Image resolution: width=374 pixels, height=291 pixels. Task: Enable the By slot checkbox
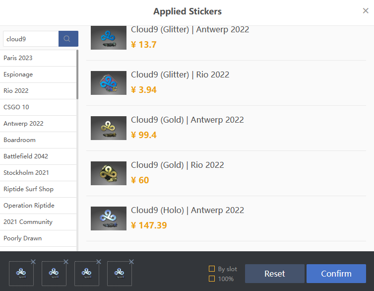[x=212, y=269]
